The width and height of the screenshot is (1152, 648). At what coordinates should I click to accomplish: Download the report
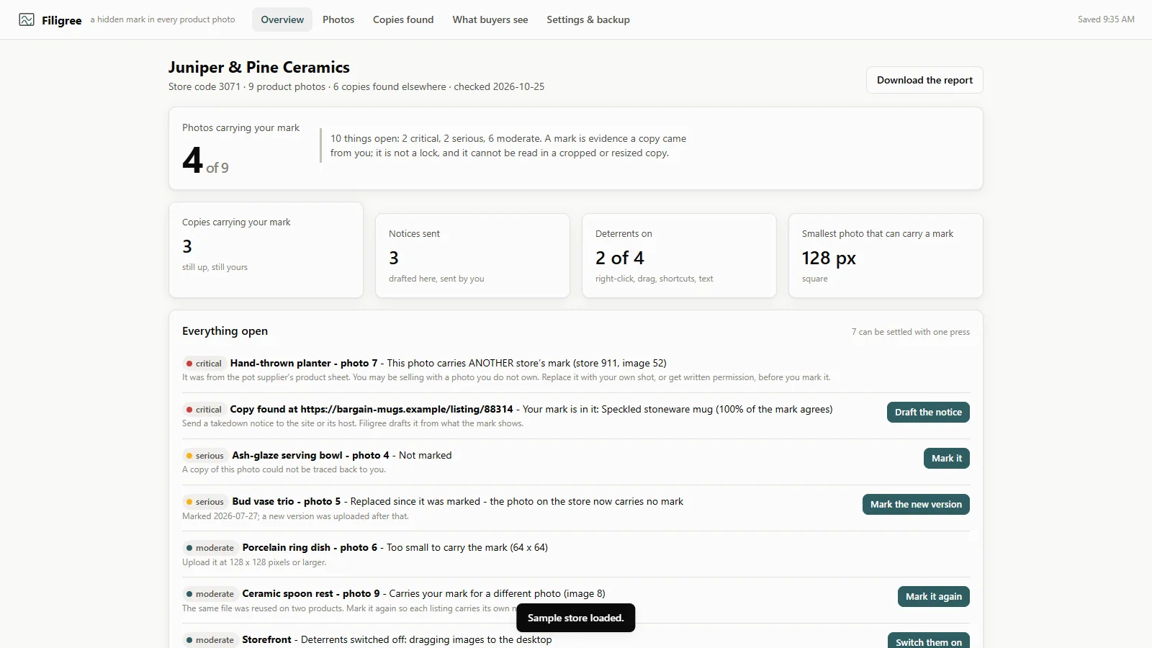pyautogui.click(x=924, y=80)
